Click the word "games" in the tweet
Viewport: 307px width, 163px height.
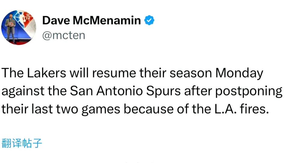click(101, 110)
